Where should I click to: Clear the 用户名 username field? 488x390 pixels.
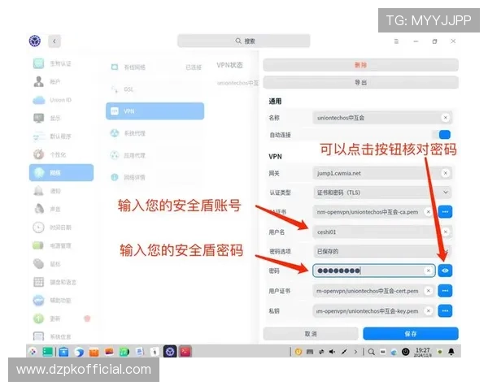click(x=446, y=232)
